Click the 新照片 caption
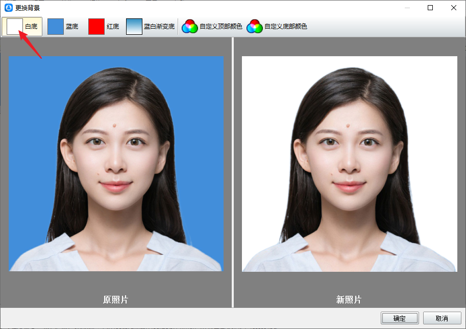The height and width of the screenshot is (329, 466). click(x=349, y=299)
